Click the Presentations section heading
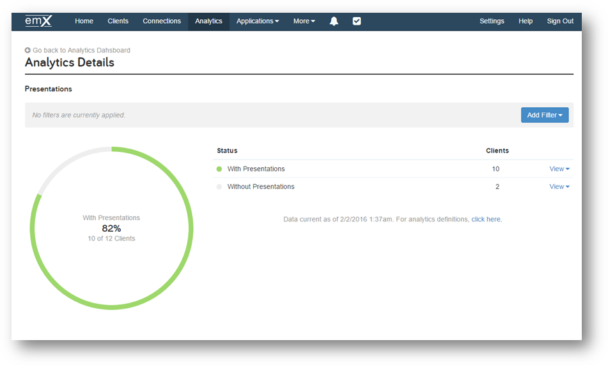The height and width of the screenshot is (365, 608). tap(49, 89)
